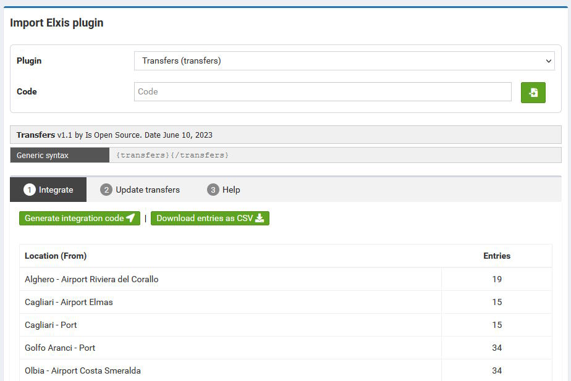The image size is (571, 381).
Task: Select the generic syntax code {transfers}{/transfers}
Action: pos(172,155)
